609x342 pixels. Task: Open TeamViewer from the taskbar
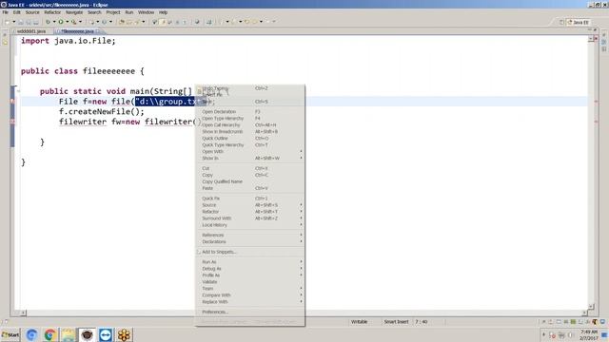pyautogui.click(x=106, y=334)
